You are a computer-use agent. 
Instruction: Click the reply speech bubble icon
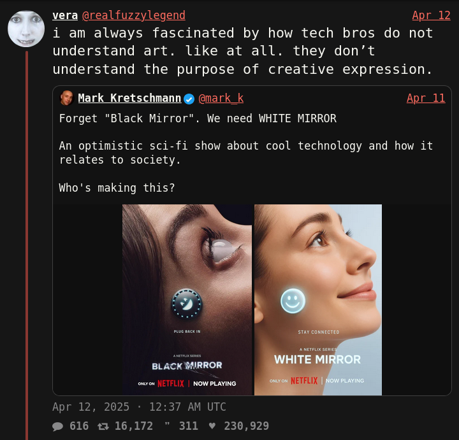coord(58,426)
